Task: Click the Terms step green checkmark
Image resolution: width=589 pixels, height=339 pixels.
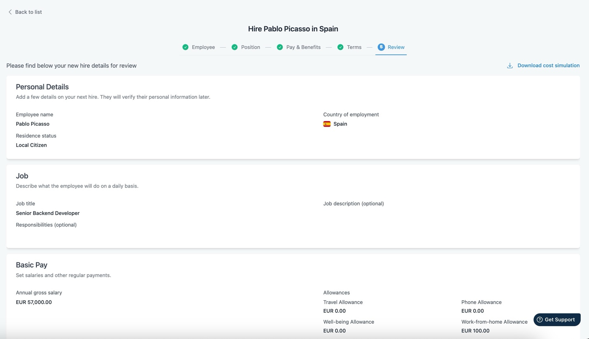Action: tap(340, 47)
